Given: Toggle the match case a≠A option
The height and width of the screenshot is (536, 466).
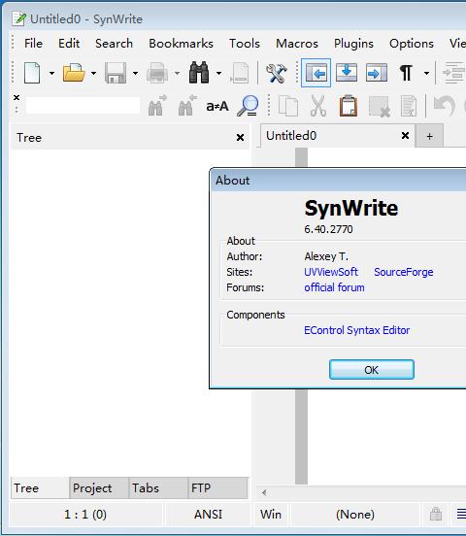Looking at the screenshot, I should pyautogui.click(x=217, y=106).
